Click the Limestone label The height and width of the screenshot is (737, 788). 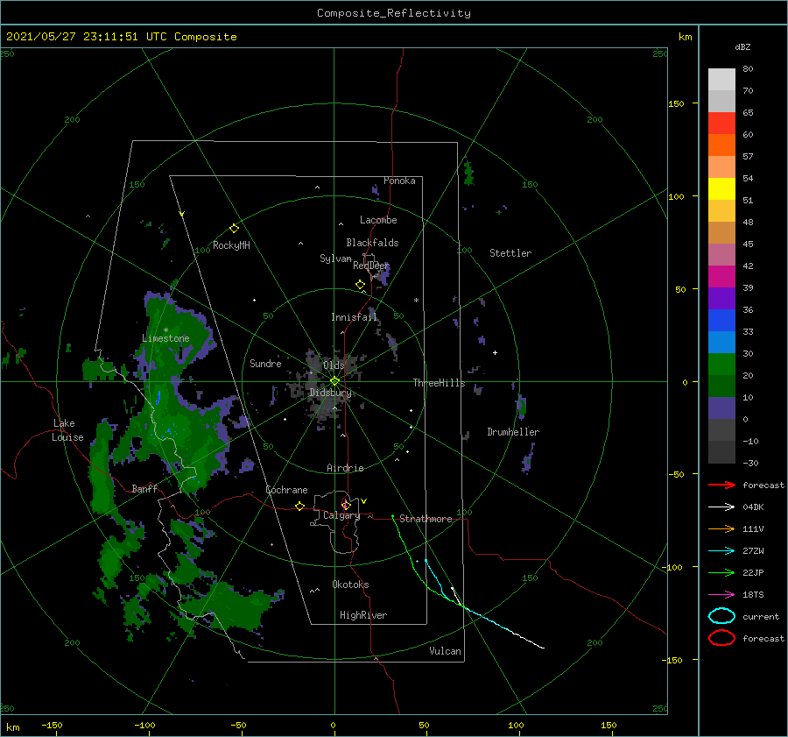165,338
